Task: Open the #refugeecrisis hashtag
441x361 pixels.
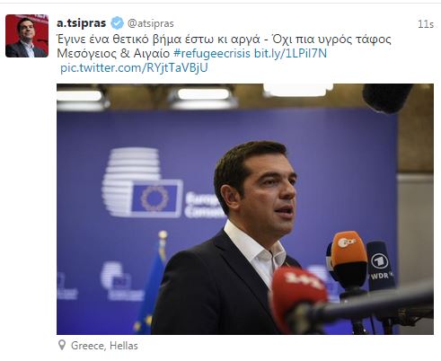Action: (x=212, y=53)
